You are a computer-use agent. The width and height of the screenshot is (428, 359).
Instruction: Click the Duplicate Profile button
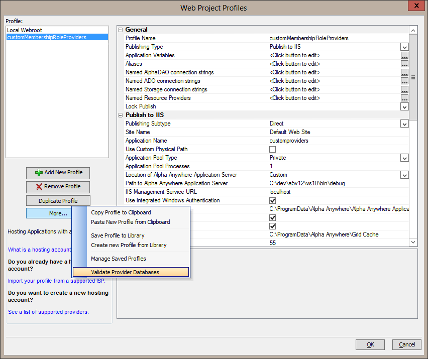click(x=58, y=201)
